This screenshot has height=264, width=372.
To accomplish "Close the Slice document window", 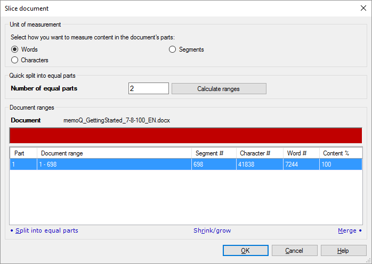I will [363, 8].
